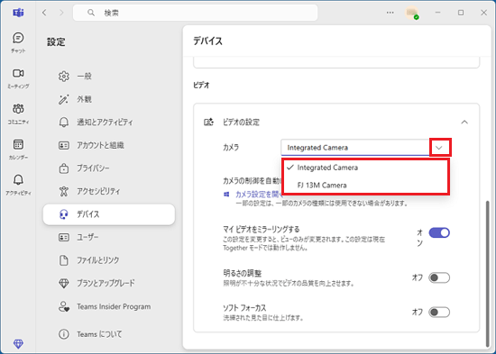Viewport: 496px width, 354px height.
Task: Select Integrated Camera from the list
Action: [x=365, y=168]
